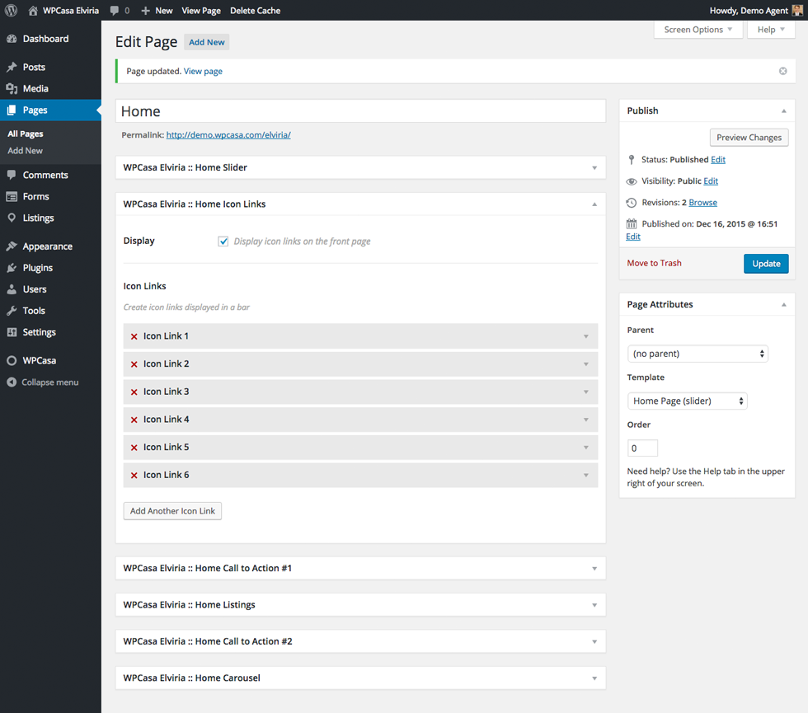This screenshot has width=808, height=713.
Task: Click the Update button
Action: click(x=765, y=264)
